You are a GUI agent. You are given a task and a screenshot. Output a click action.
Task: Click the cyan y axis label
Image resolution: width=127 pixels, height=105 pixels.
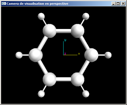pyautogui.click(x=65, y=40)
